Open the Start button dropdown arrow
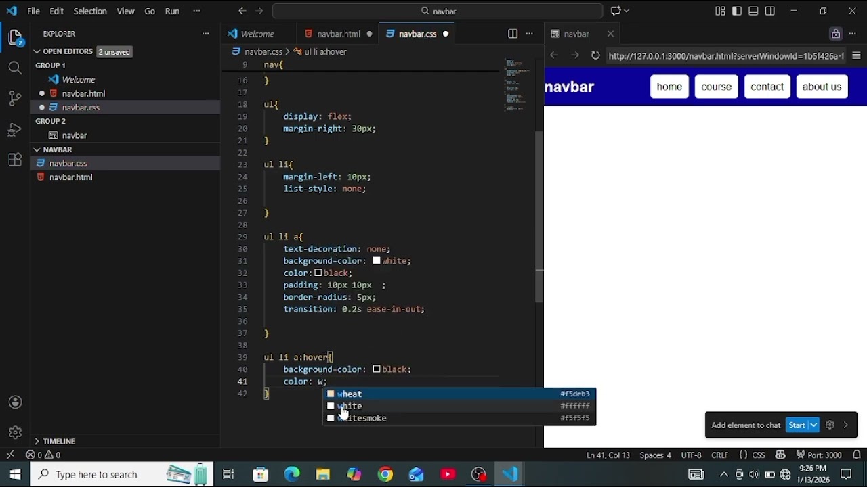 pyautogui.click(x=813, y=425)
